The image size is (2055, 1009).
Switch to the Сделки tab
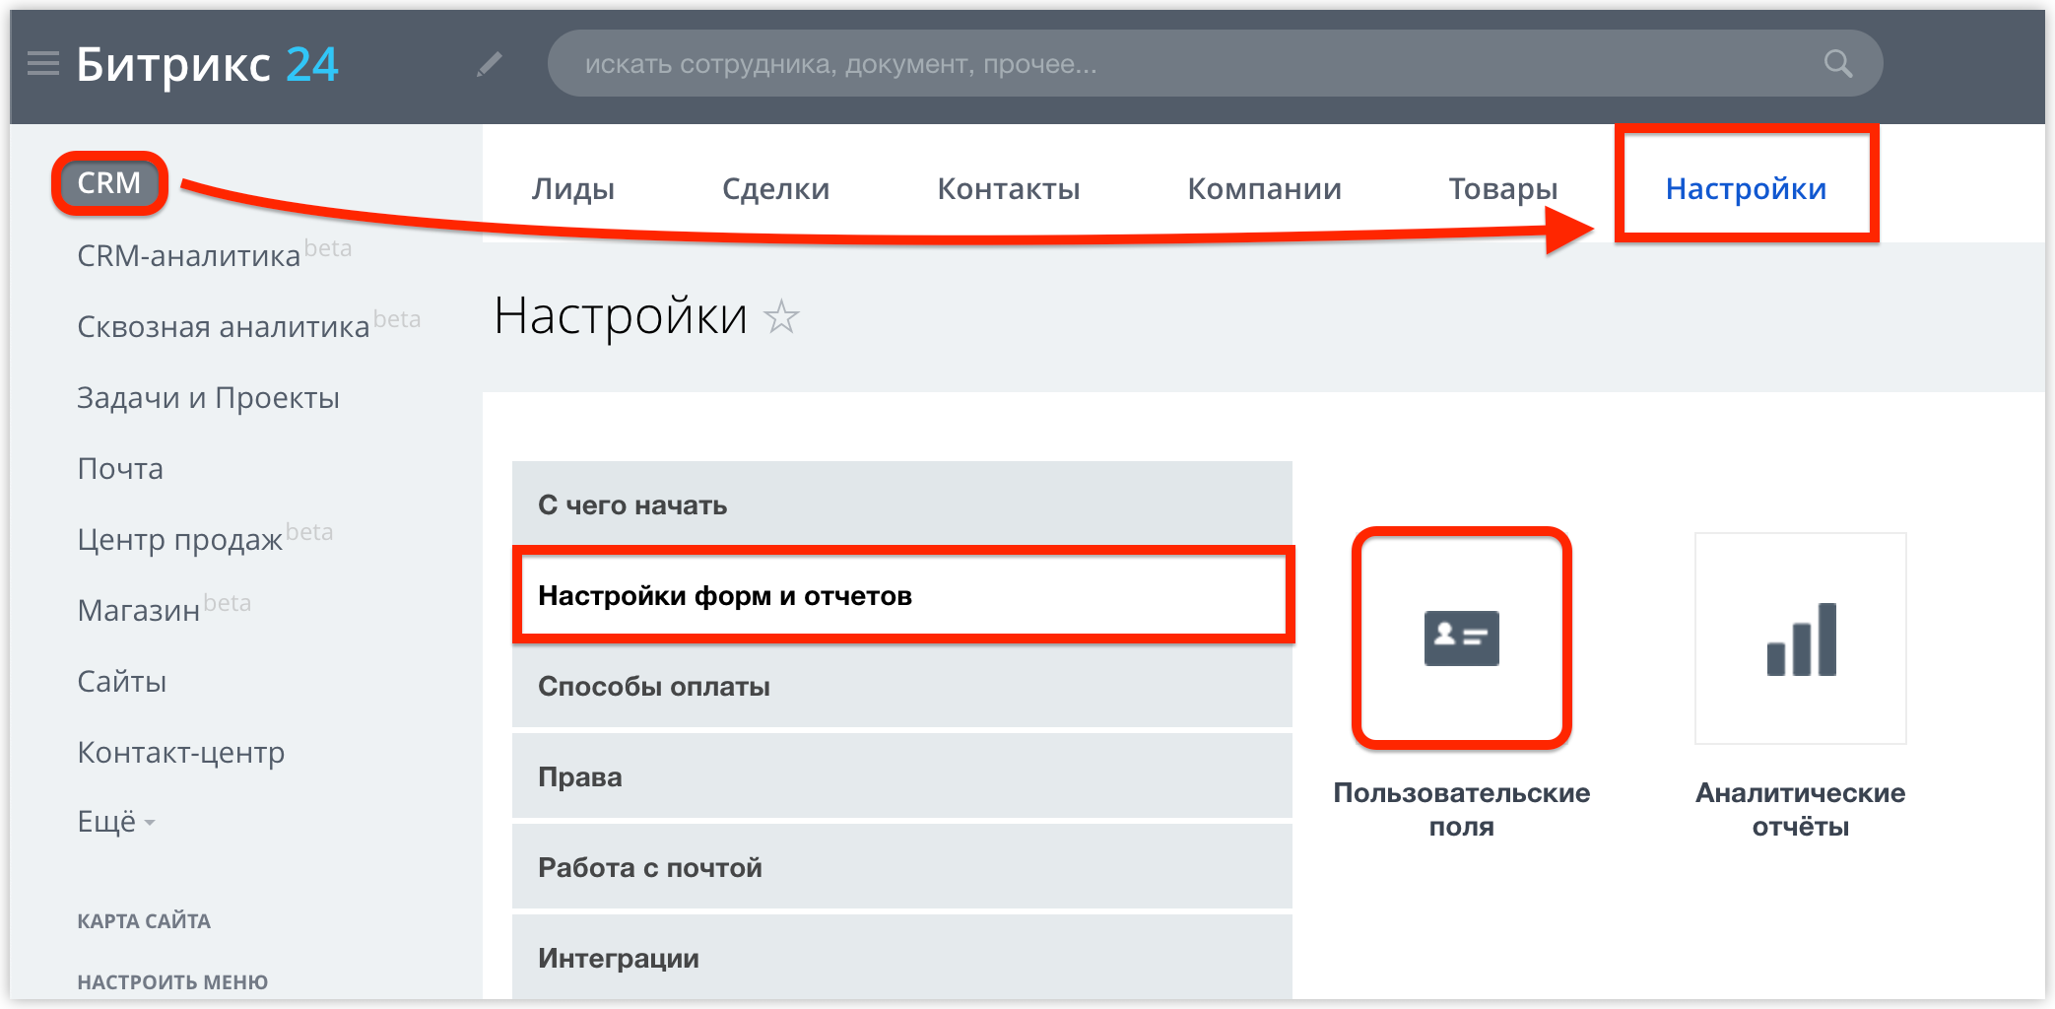tap(776, 188)
